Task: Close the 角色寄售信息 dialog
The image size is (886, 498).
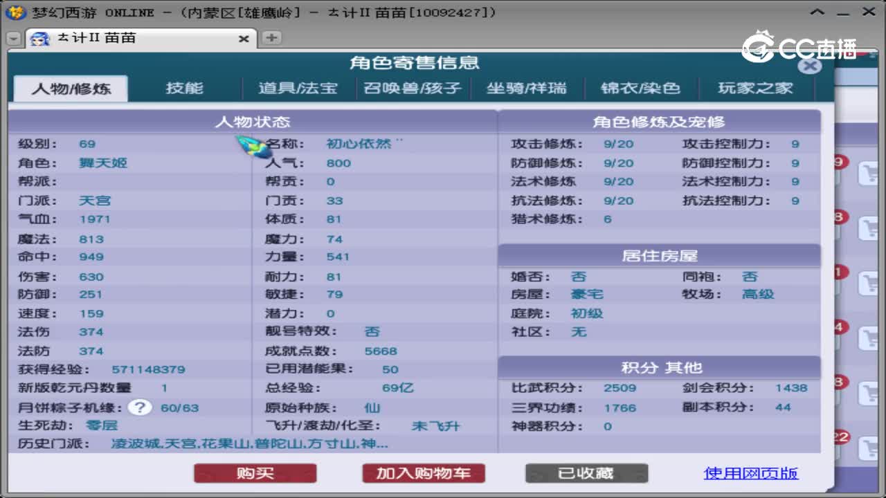Action: [809, 66]
